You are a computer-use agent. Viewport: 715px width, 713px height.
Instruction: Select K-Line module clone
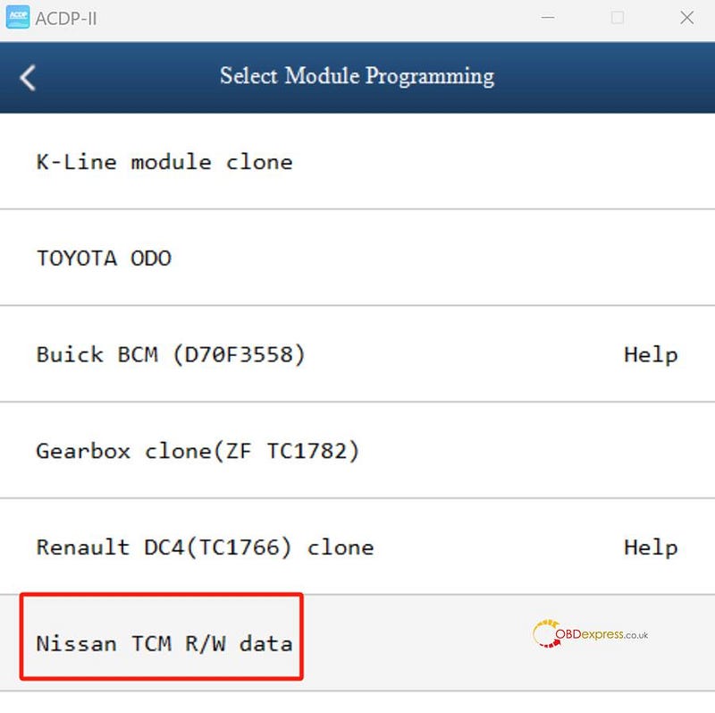point(357,162)
